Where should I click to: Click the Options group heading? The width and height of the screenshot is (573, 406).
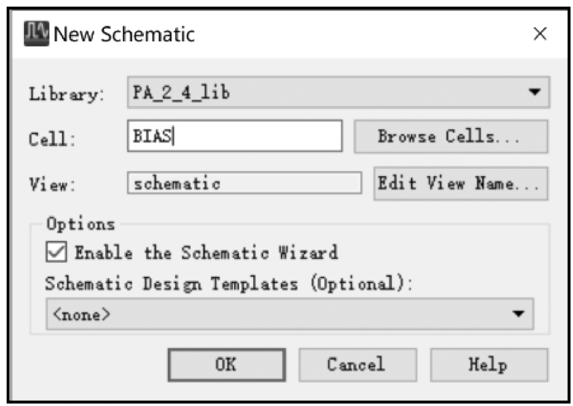[81, 224]
